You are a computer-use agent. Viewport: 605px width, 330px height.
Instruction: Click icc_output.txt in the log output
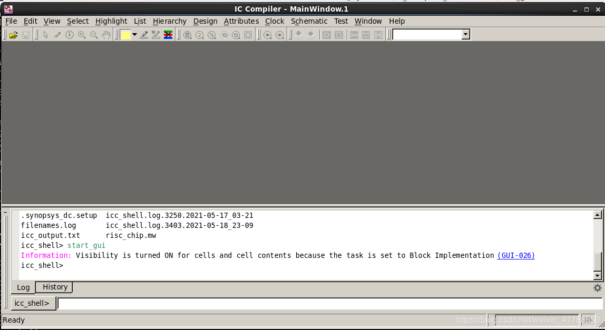coord(51,235)
